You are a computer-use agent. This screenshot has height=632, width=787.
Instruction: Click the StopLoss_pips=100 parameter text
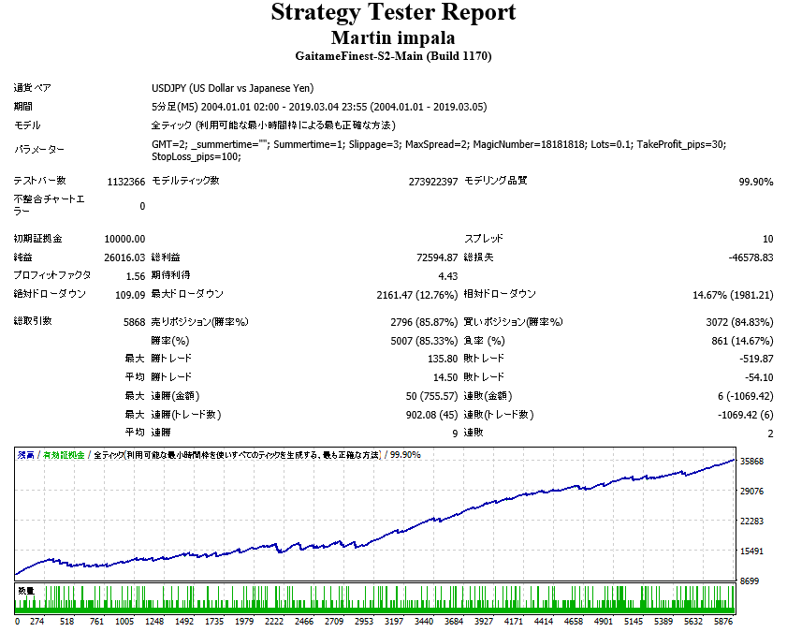tap(197, 157)
